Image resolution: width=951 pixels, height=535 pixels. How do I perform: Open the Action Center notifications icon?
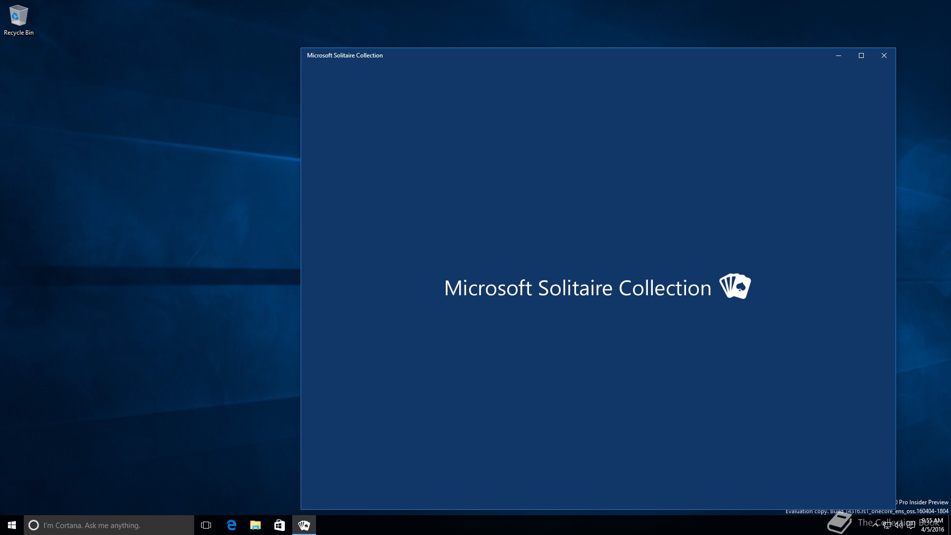point(910,525)
